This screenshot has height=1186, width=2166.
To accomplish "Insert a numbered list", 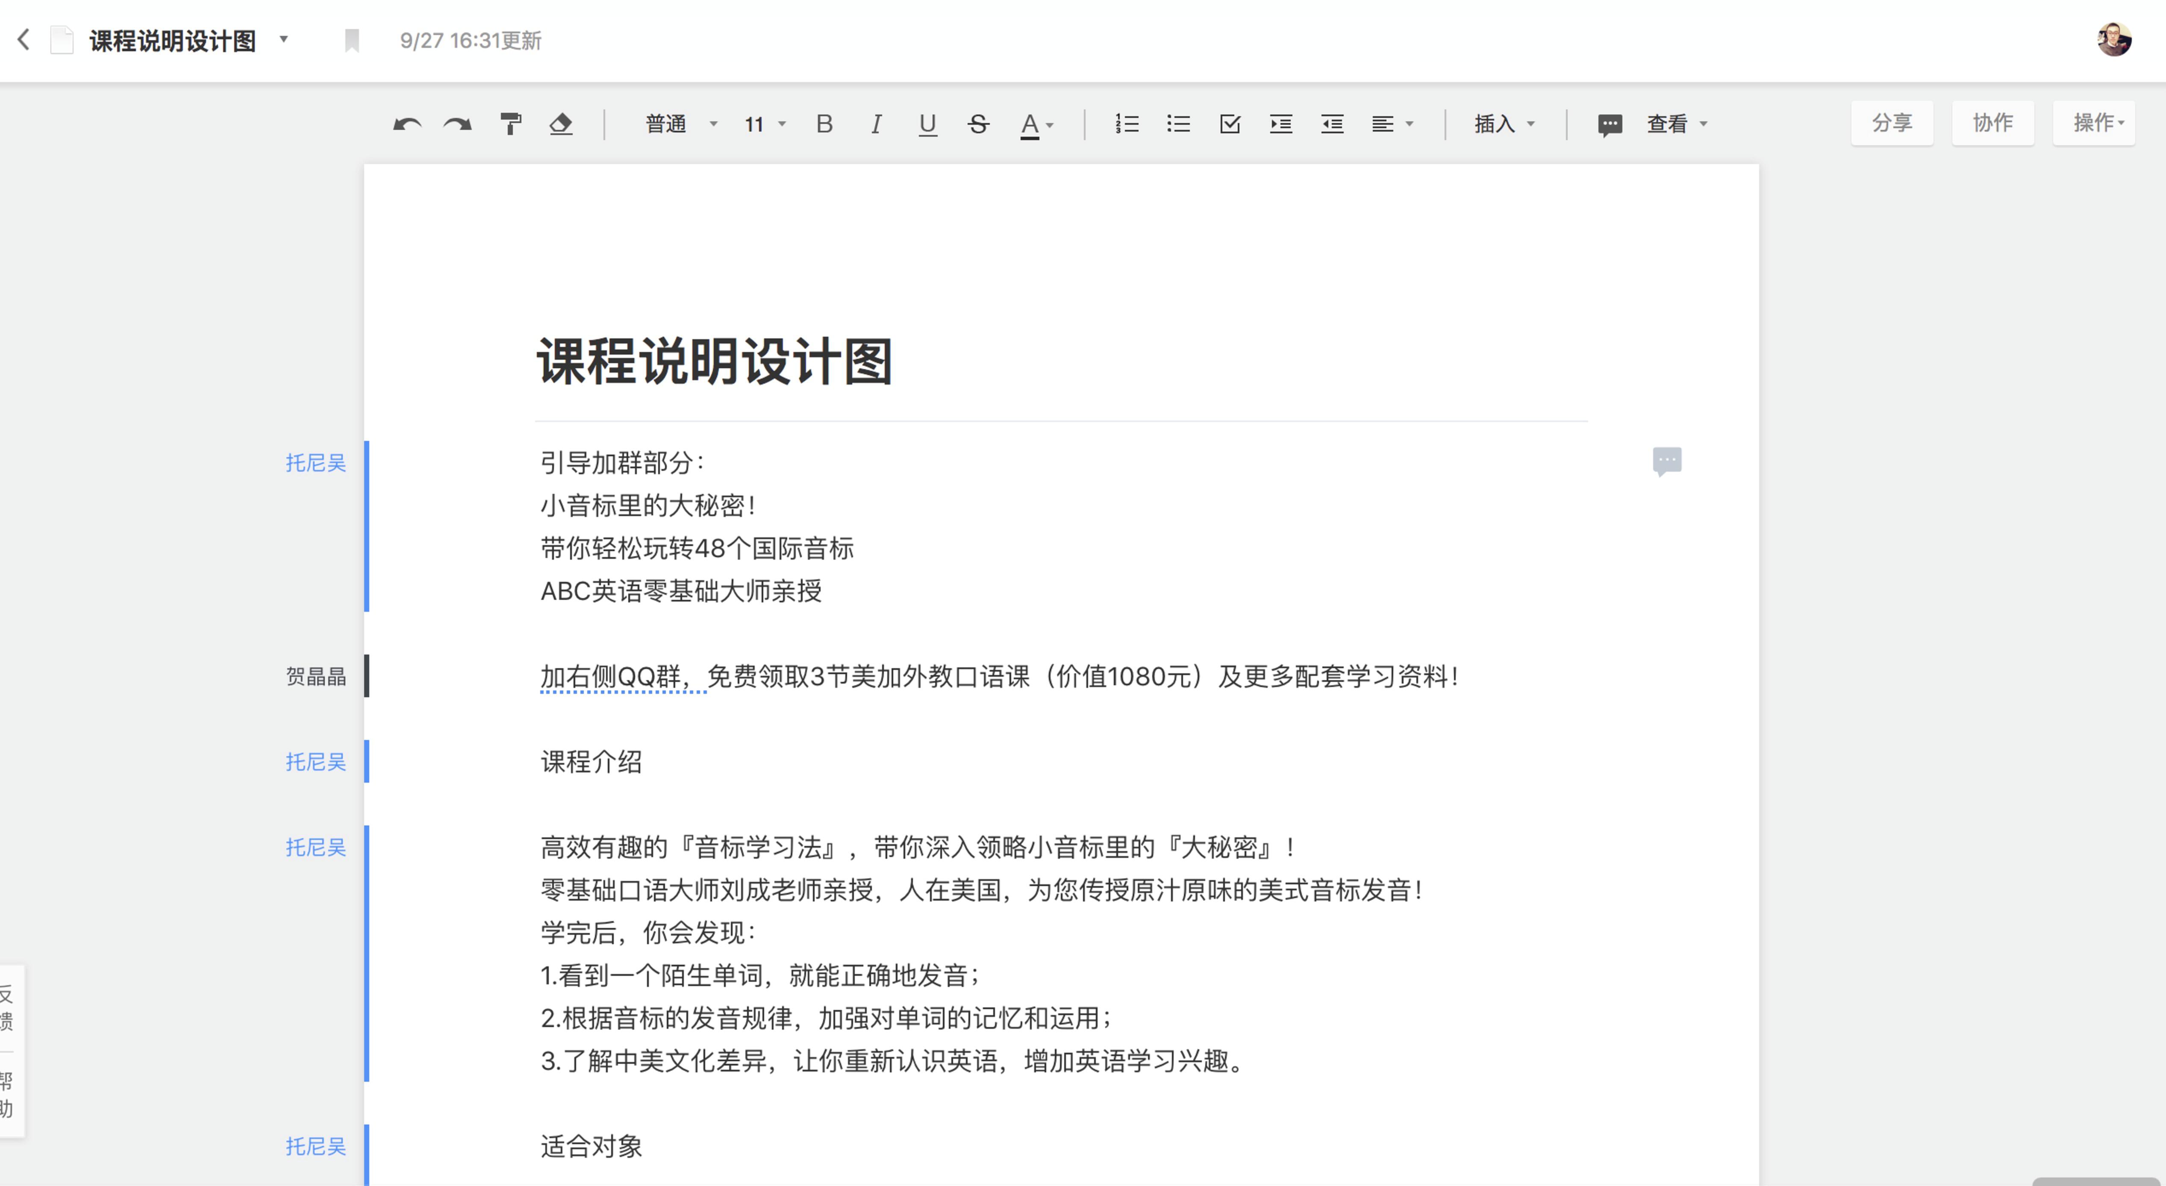I will point(1127,124).
